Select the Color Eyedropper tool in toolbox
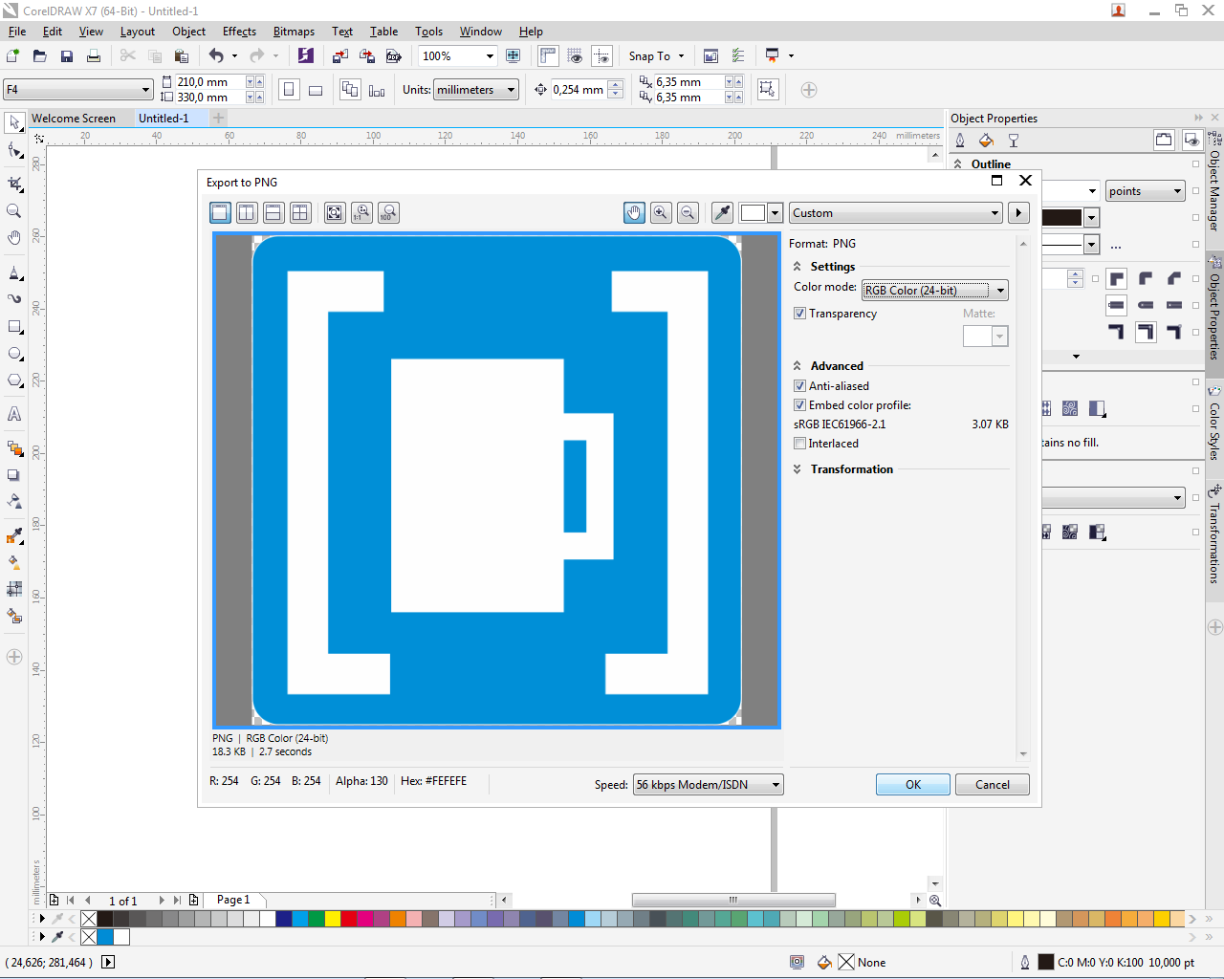This screenshot has height=979, width=1224. coord(14,535)
